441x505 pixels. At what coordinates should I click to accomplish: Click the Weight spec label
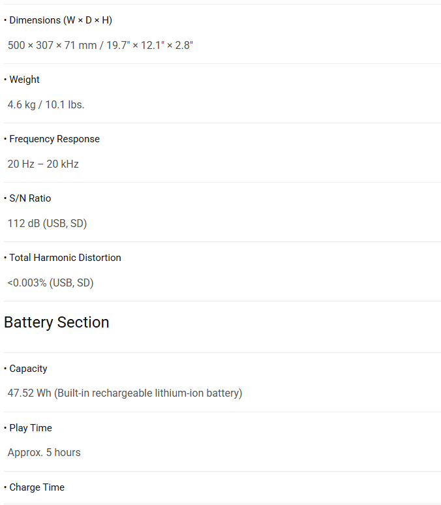click(24, 80)
